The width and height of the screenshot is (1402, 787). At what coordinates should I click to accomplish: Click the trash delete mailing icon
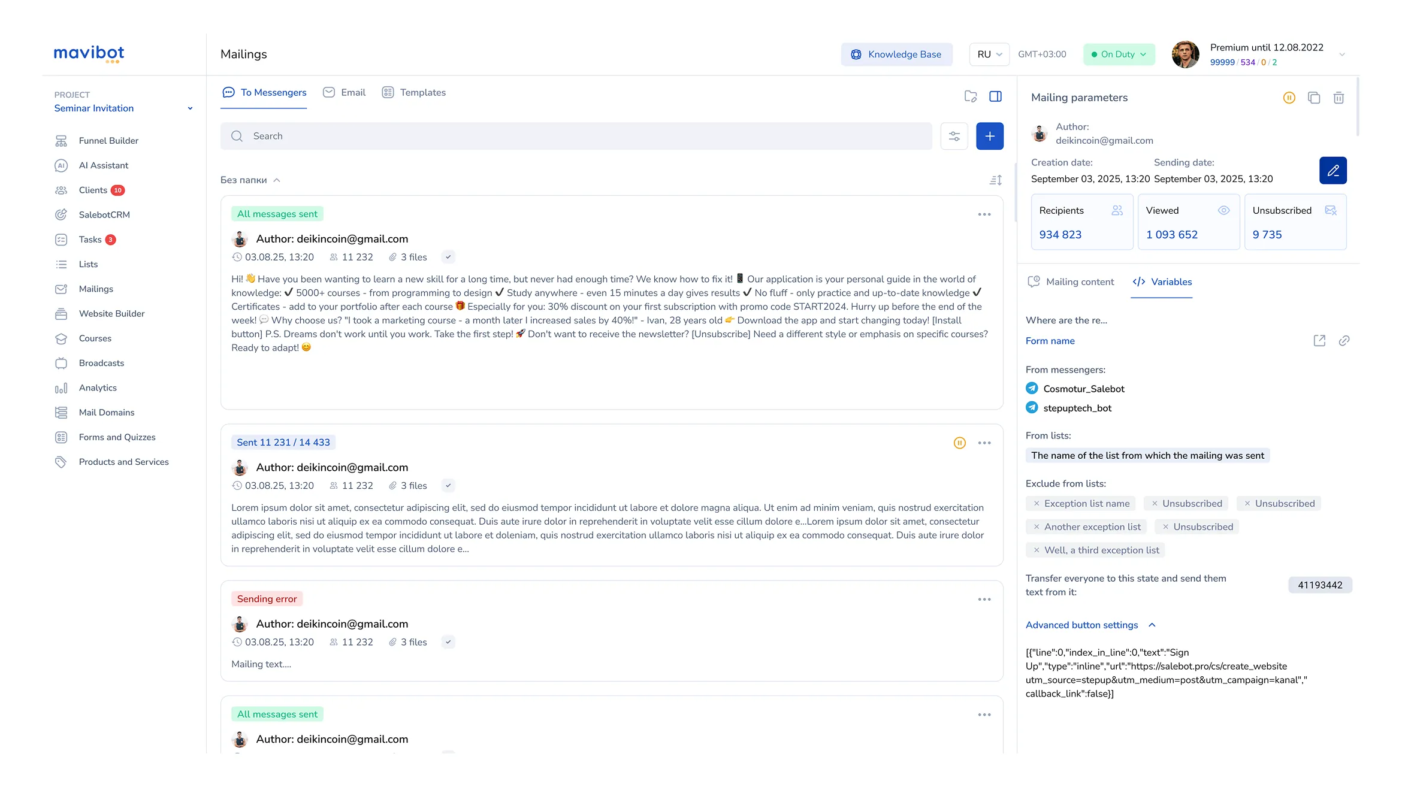pyautogui.click(x=1338, y=98)
